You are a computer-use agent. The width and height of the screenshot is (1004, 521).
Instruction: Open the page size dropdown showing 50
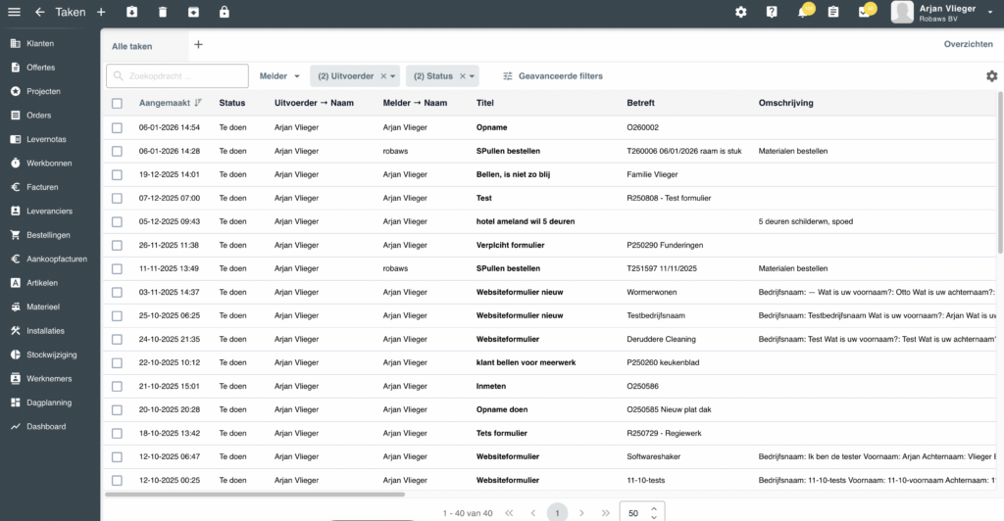tap(642, 512)
